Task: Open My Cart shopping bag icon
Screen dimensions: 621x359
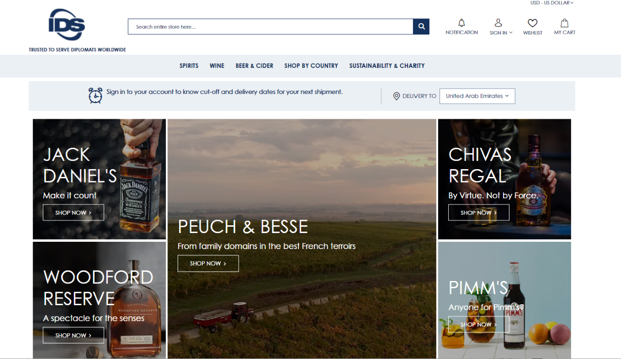Action: click(565, 23)
